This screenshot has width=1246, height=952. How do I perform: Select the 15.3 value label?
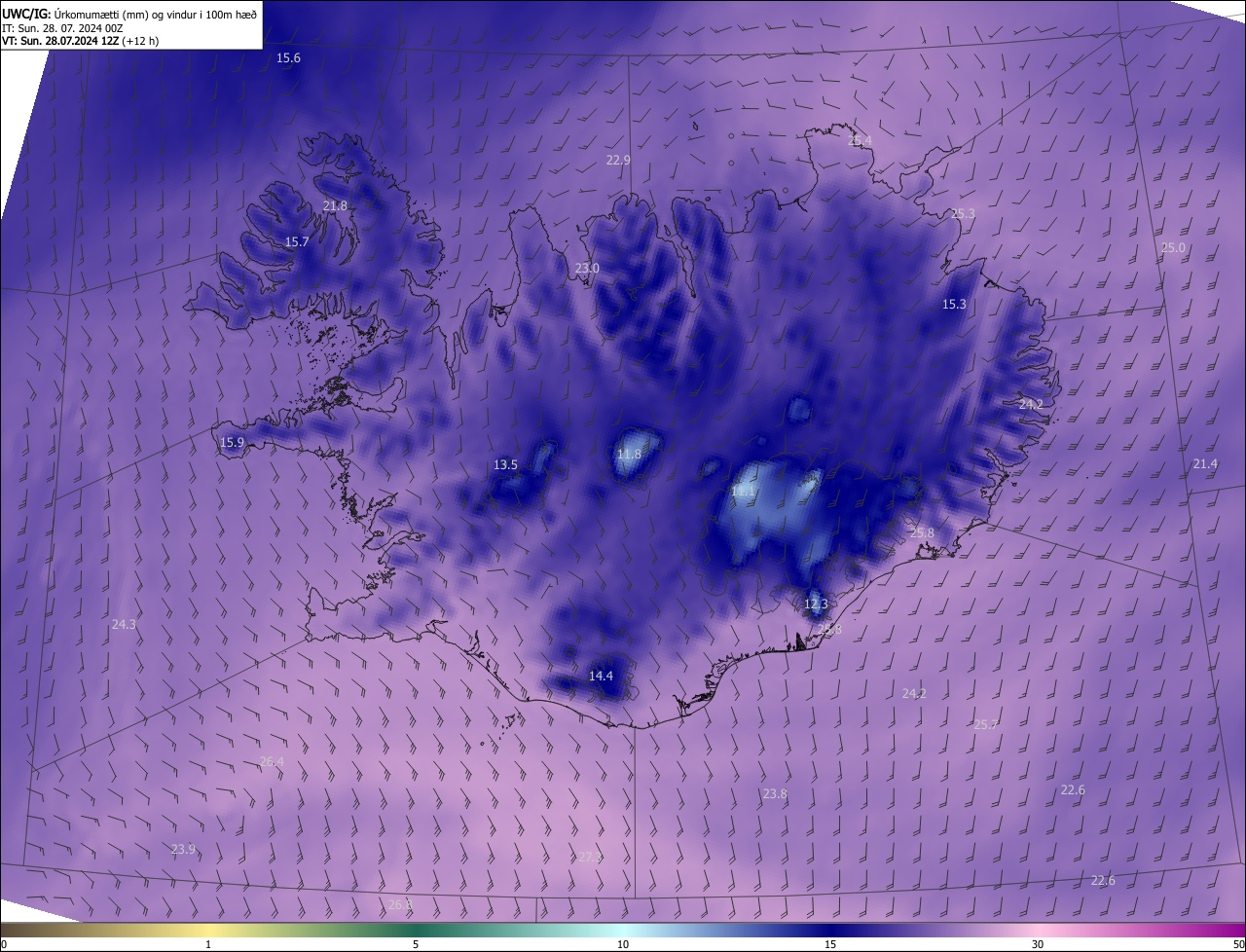coord(954,304)
